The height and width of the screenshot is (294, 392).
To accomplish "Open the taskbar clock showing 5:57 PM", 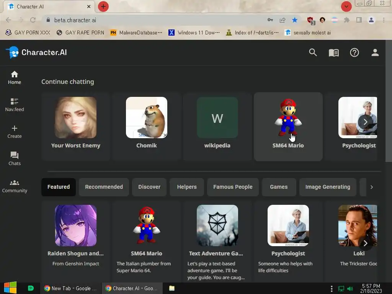I will (x=371, y=288).
